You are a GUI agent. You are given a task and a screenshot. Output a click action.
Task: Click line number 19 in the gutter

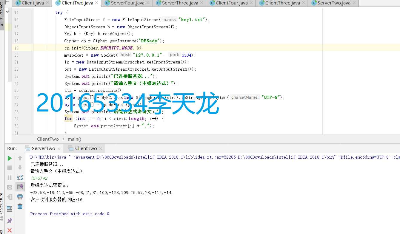(16, 48)
